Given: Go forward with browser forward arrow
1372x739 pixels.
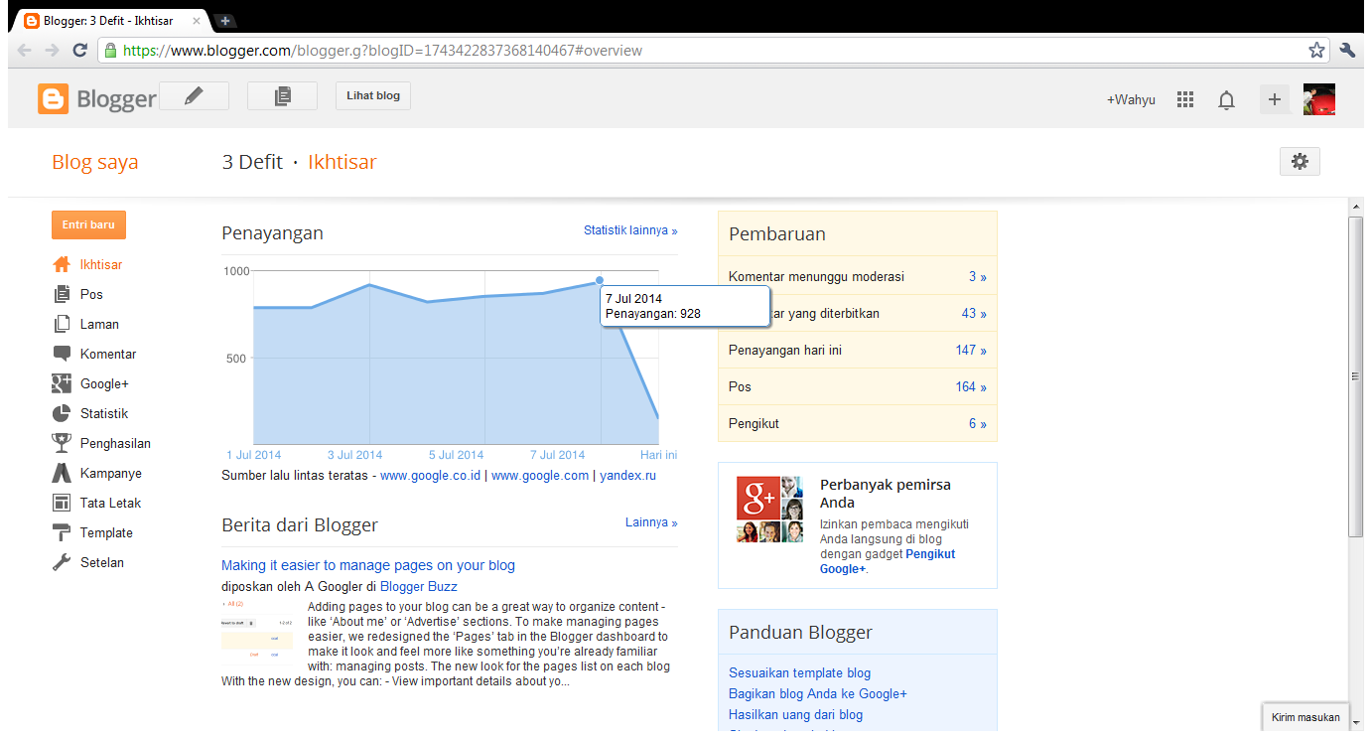Looking at the screenshot, I should [53, 50].
